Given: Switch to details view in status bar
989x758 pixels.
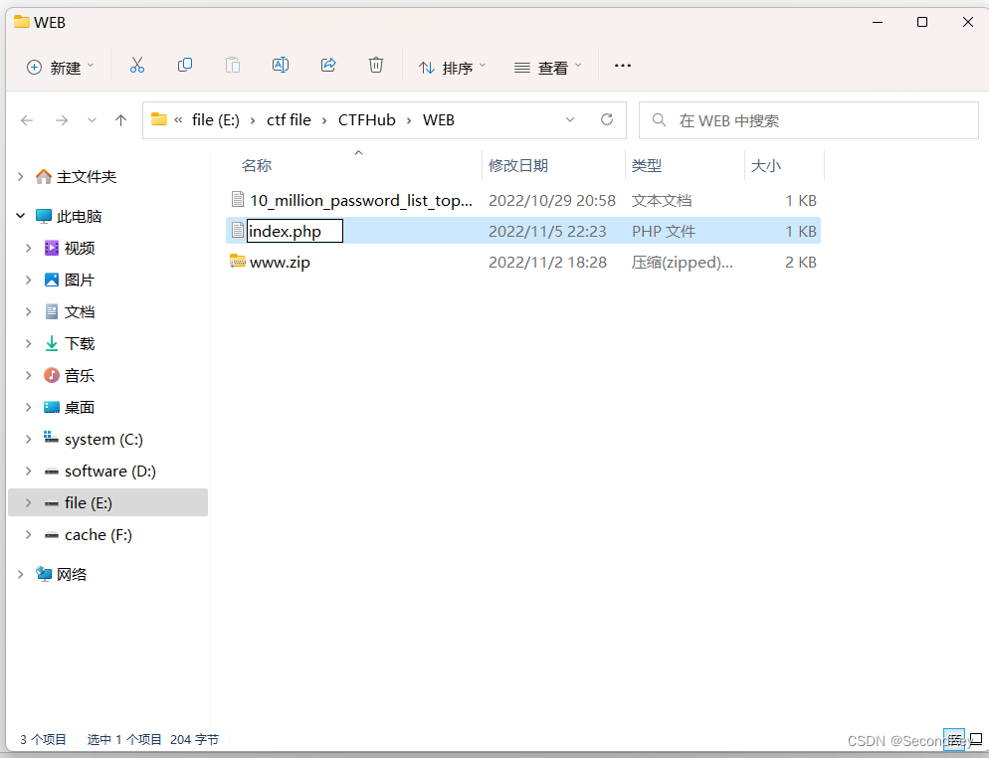Looking at the screenshot, I should click(954, 740).
